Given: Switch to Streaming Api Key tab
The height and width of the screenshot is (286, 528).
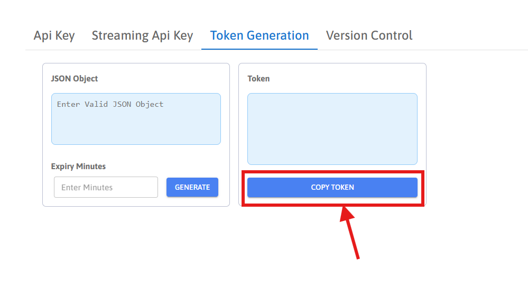Looking at the screenshot, I should pyautogui.click(x=142, y=35).
